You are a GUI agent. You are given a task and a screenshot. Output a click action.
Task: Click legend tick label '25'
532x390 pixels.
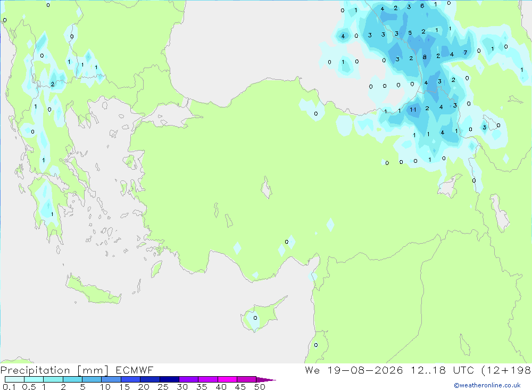click(163, 387)
